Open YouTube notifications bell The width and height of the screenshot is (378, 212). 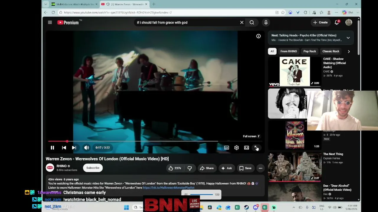pos(337,22)
